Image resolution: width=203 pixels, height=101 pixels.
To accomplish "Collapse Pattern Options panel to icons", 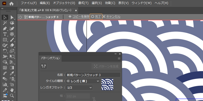I will [116, 54].
